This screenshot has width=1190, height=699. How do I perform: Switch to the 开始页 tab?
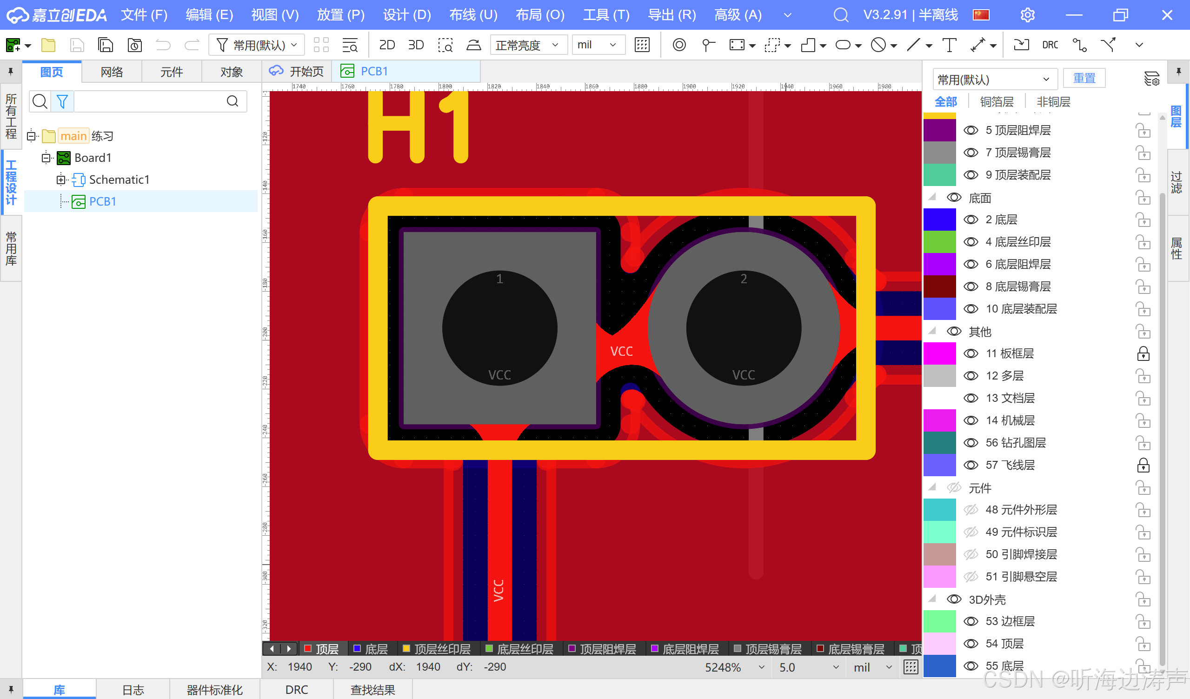pyautogui.click(x=297, y=71)
